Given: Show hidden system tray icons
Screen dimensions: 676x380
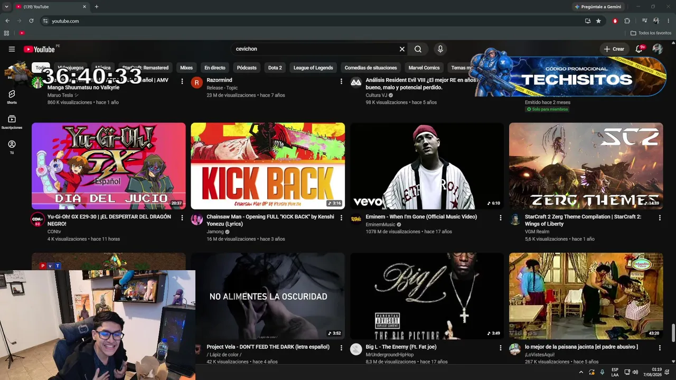Looking at the screenshot, I should [x=581, y=372].
